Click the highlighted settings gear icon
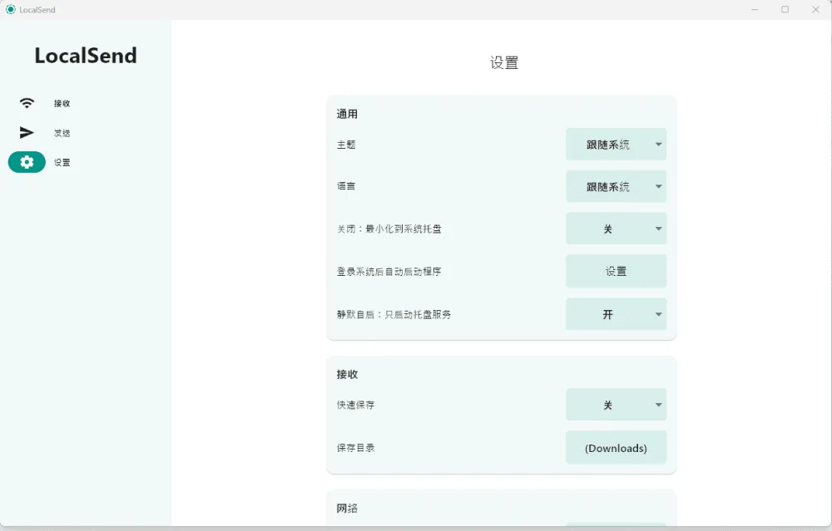This screenshot has height=531, width=832. pyautogui.click(x=26, y=162)
